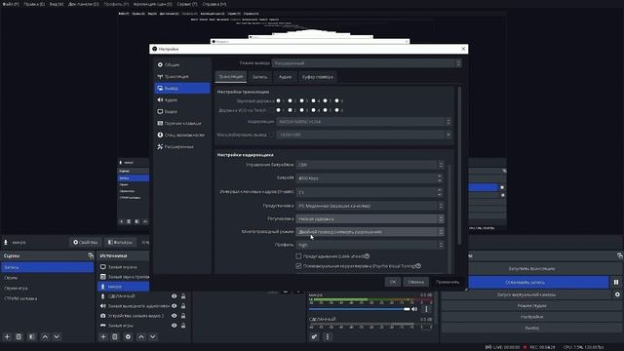Viewport: 624px width, 351px height.
Task: Switch to the Replay Buffer tab
Action: point(318,77)
